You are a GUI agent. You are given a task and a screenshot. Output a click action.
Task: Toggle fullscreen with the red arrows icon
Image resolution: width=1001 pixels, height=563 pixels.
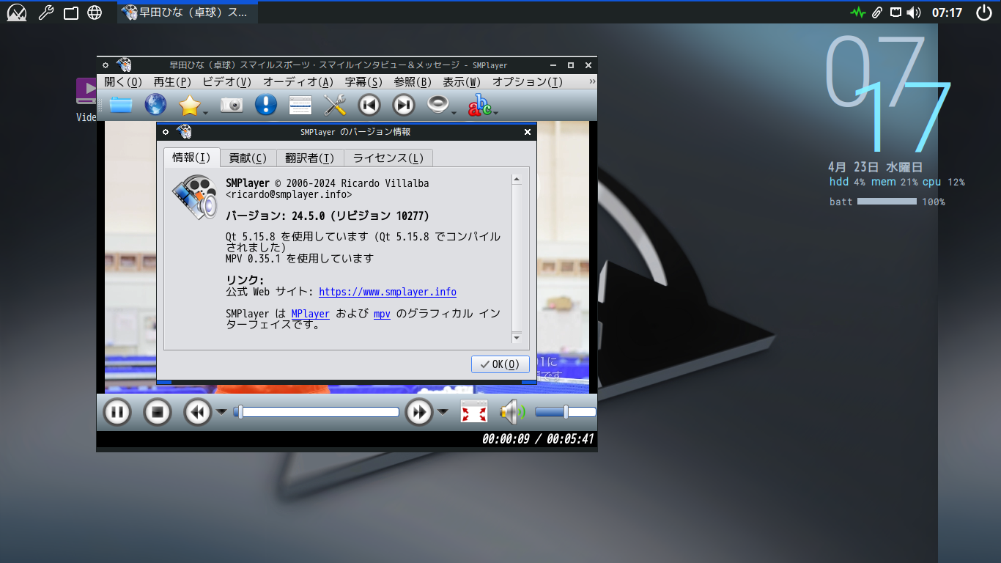474,411
